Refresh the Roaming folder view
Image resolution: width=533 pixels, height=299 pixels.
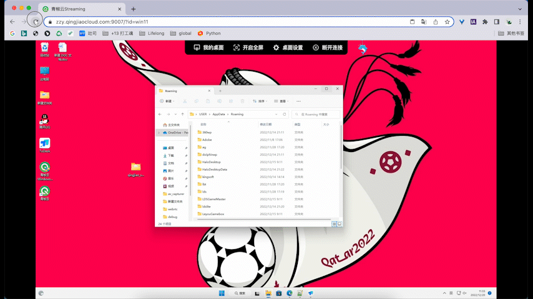[285, 115]
